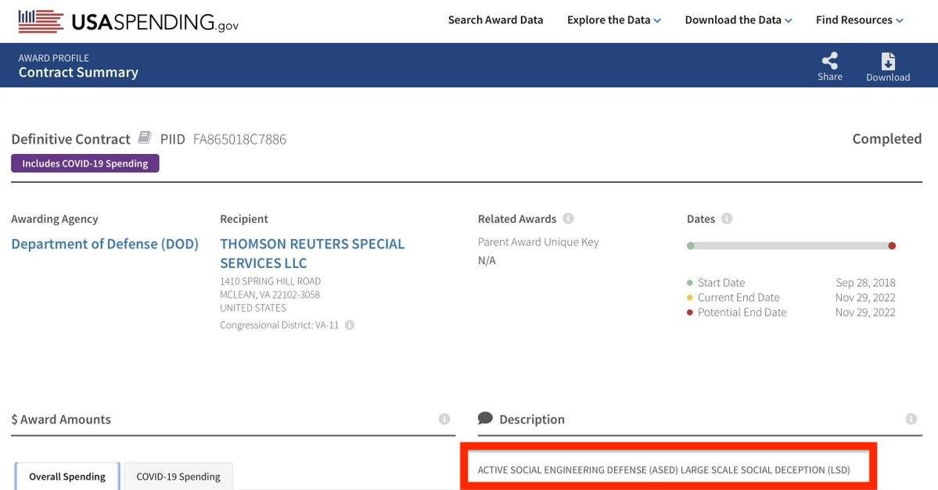The image size is (938, 490).
Task: Click the Share icon
Action: [830, 60]
